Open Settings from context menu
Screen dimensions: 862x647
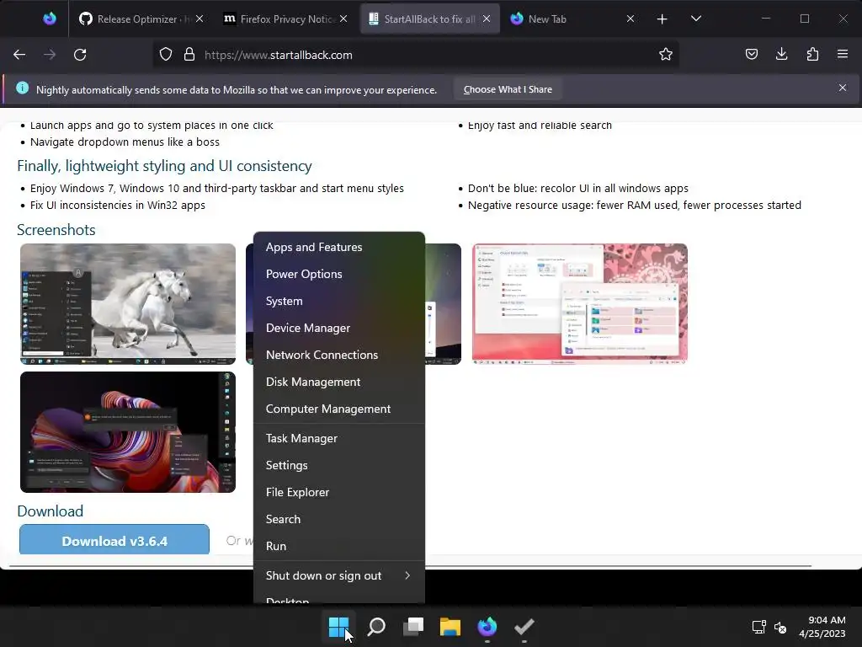338,465
